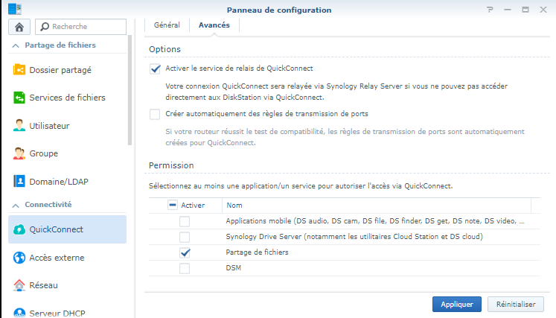Check the DSM permission box
Screen dimensions: 556x318
(x=185, y=268)
